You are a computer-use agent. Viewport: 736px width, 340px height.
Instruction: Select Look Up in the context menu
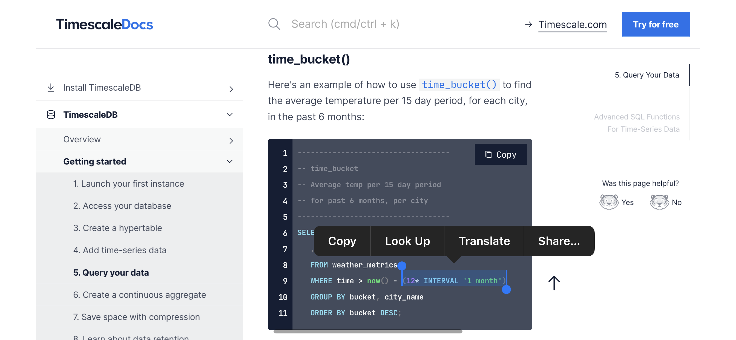coord(407,241)
